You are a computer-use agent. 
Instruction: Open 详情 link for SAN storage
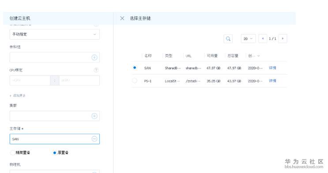click(x=272, y=68)
